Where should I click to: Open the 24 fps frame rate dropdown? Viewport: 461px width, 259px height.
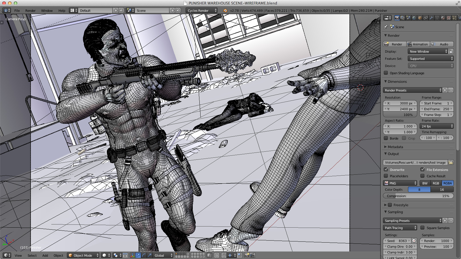click(437, 126)
